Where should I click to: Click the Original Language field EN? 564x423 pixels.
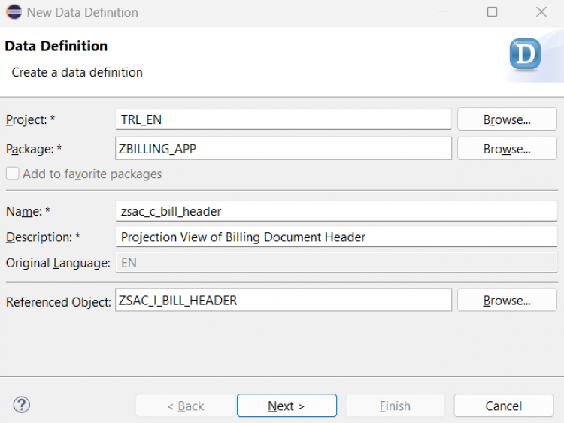[335, 263]
